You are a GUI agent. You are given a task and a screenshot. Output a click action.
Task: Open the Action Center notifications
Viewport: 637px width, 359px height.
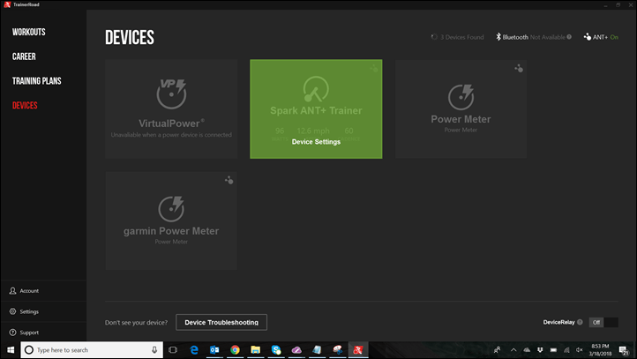coord(624,349)
